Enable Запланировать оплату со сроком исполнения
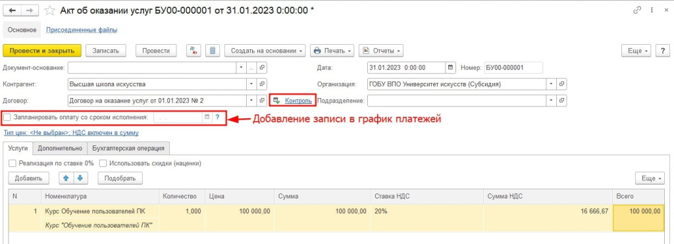674x244 pixels. (7, 117)
